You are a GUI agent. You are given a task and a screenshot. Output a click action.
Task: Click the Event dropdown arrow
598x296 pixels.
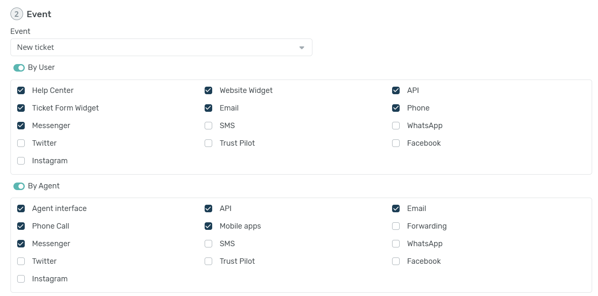pyautogui.click(x=302, y=48)
